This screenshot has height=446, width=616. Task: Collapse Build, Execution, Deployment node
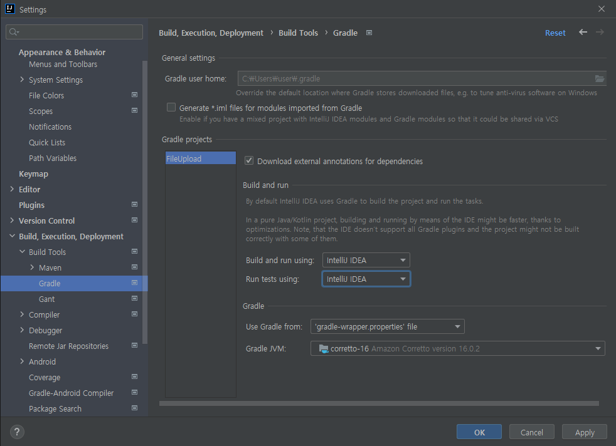tap(12, 236)
